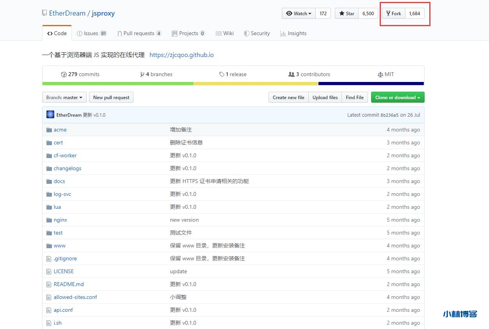489x329 pixels.
Task: Click the commits history icon showing 279 commits
Action: [x=64, y=74]
